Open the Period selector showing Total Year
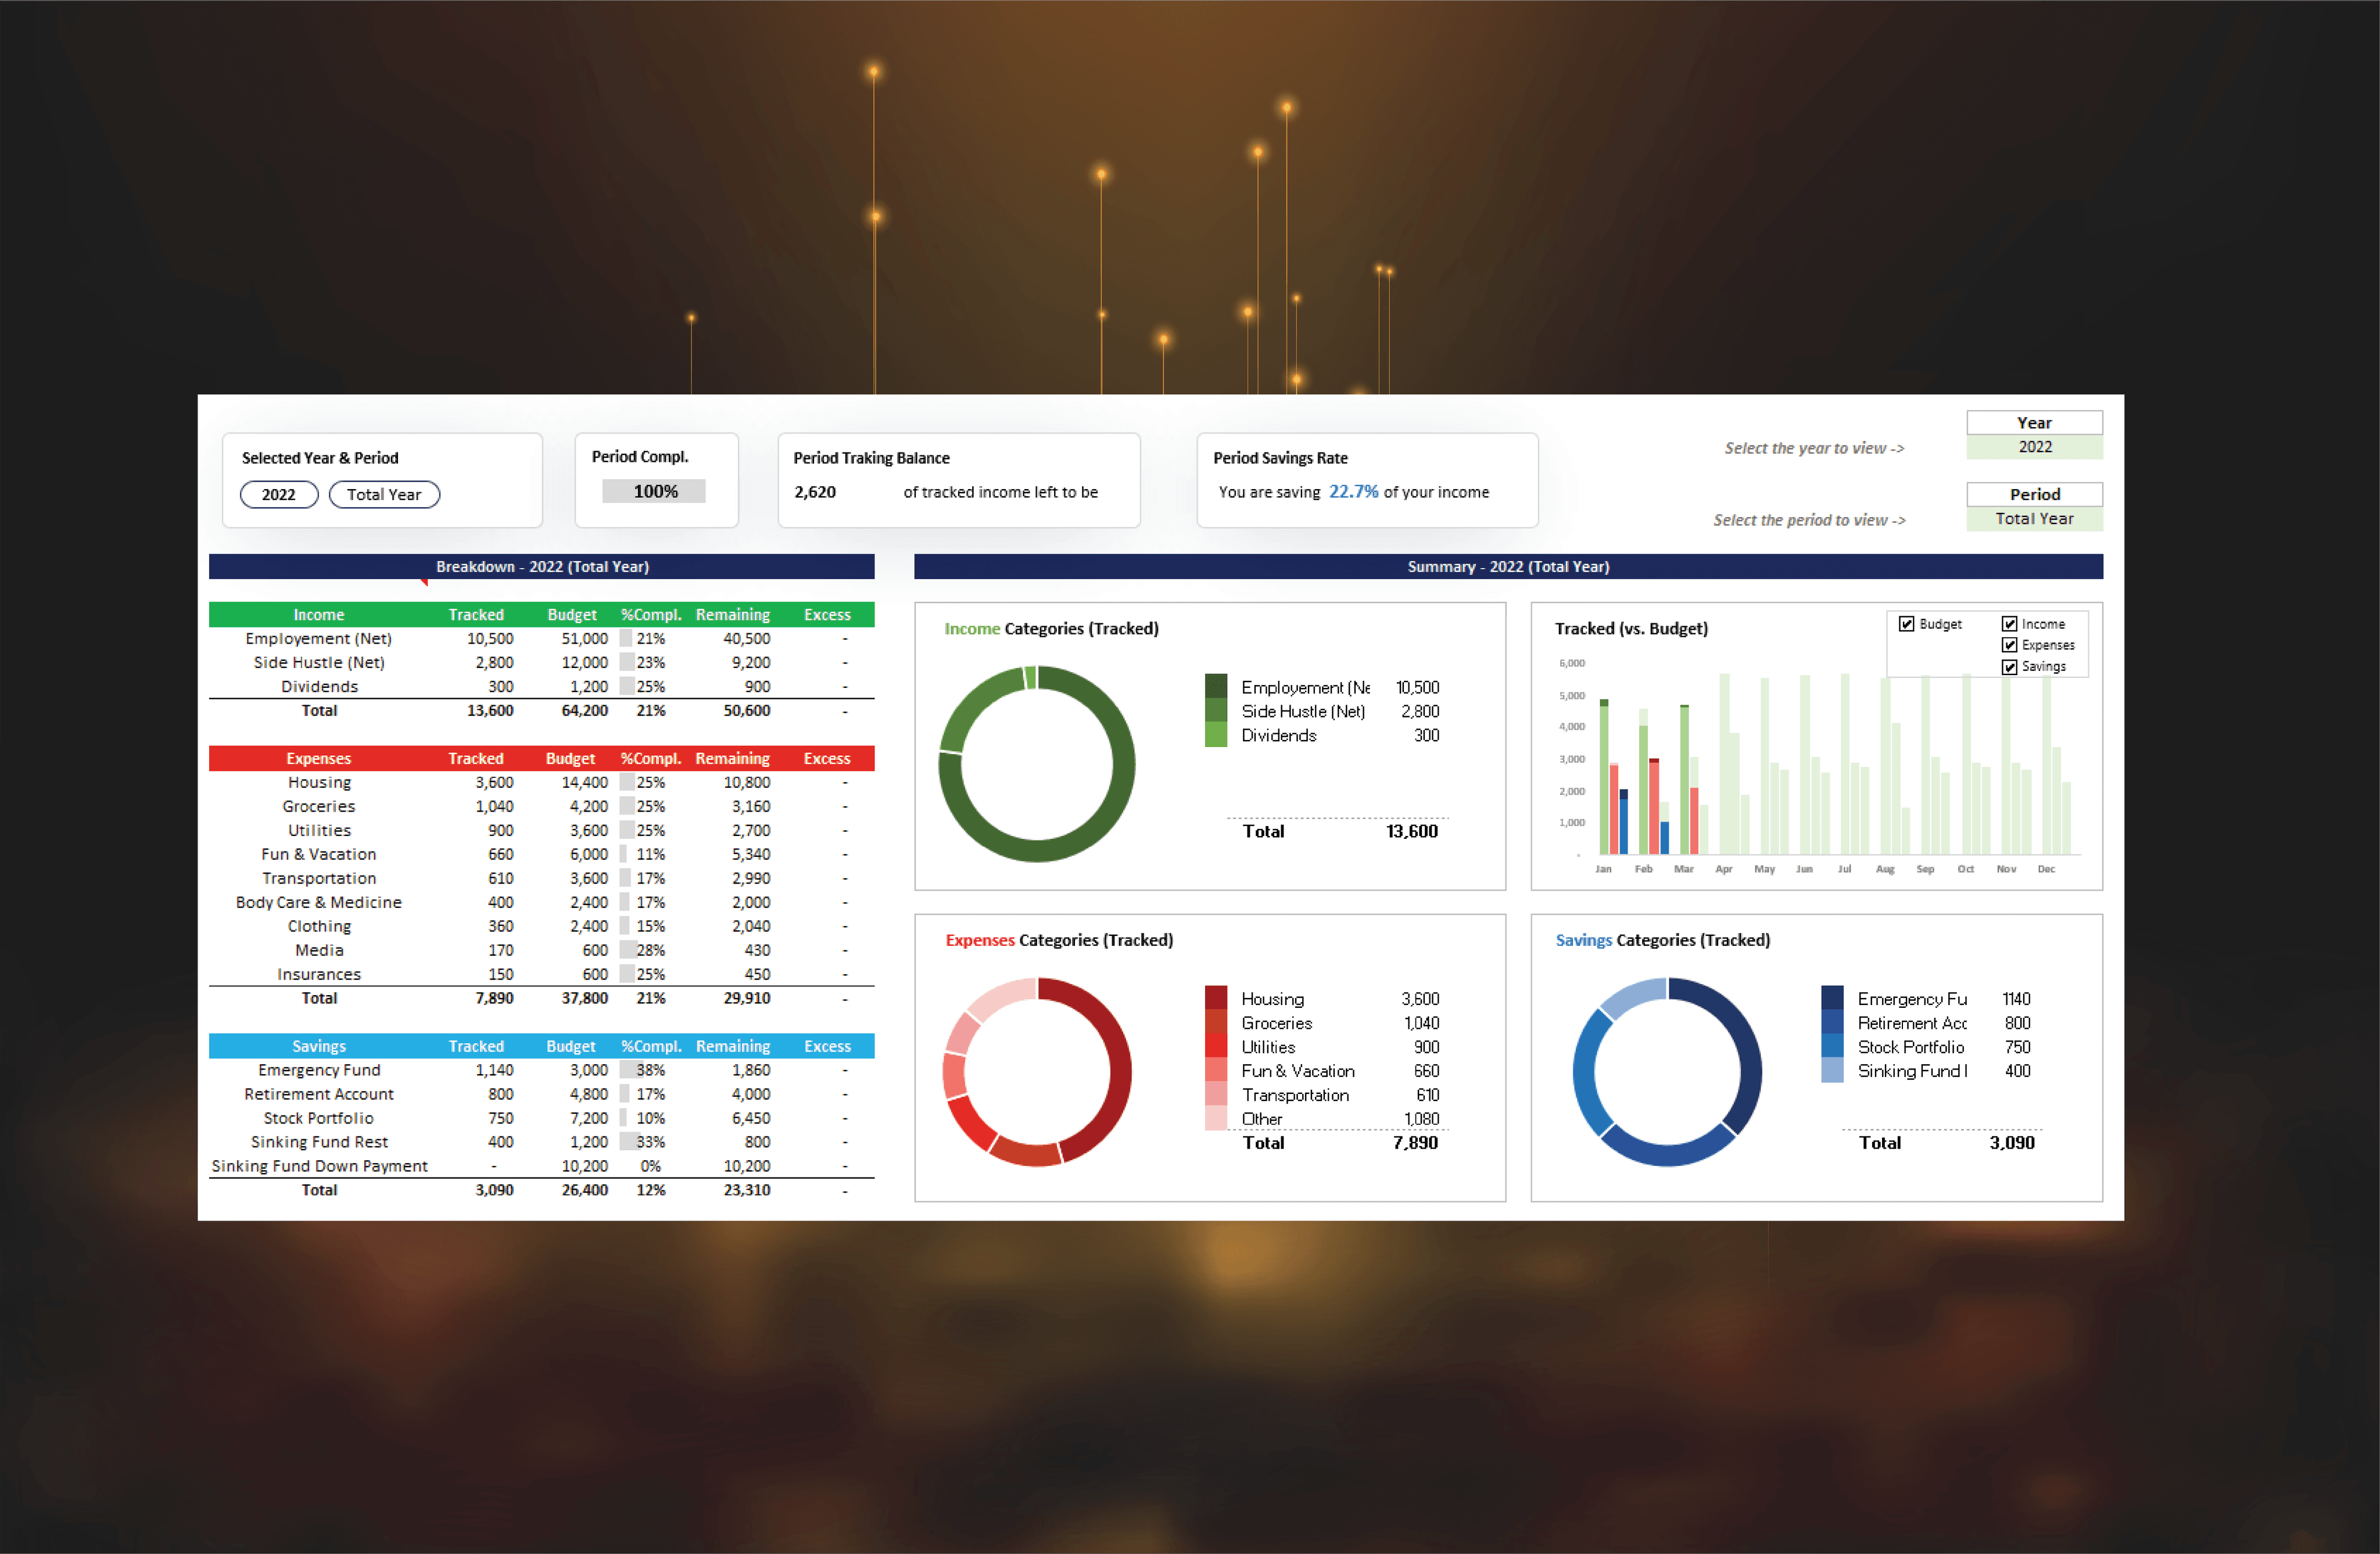This screenshot has width=2380, height=1554. (x=2034, y=519)
